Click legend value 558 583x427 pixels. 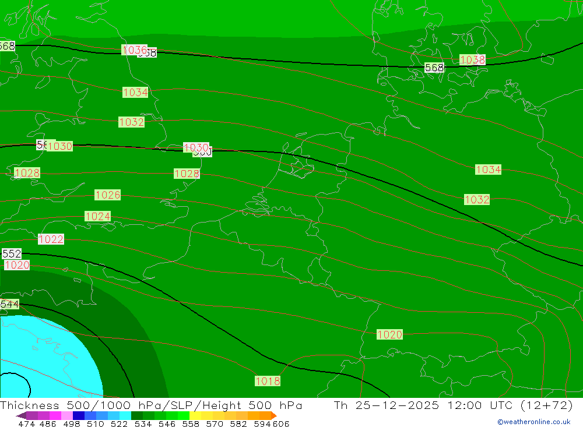tap(191, 424)
